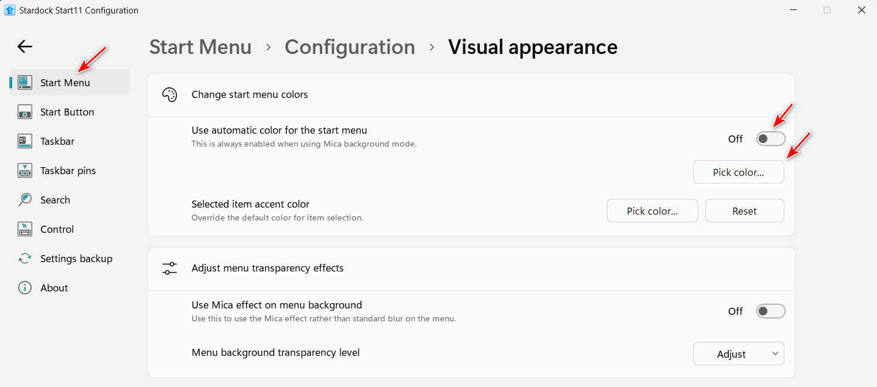
Task: Click the Stardock Start11 title bar icon
Action: tap(10, 10)
